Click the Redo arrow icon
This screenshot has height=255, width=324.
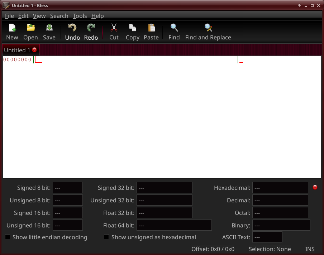pyautogui.click(x=91, y=28)
